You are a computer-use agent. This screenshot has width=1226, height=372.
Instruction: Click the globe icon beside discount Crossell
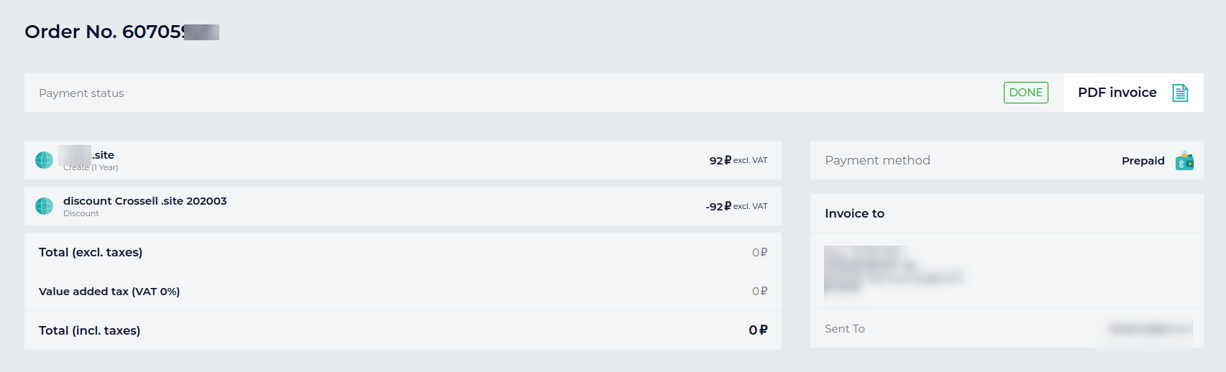click(45, 206)
